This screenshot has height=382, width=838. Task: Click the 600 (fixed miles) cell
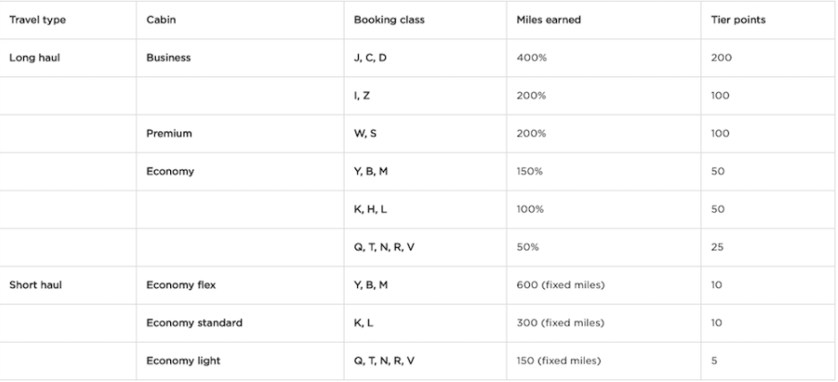tap(559, 285)
